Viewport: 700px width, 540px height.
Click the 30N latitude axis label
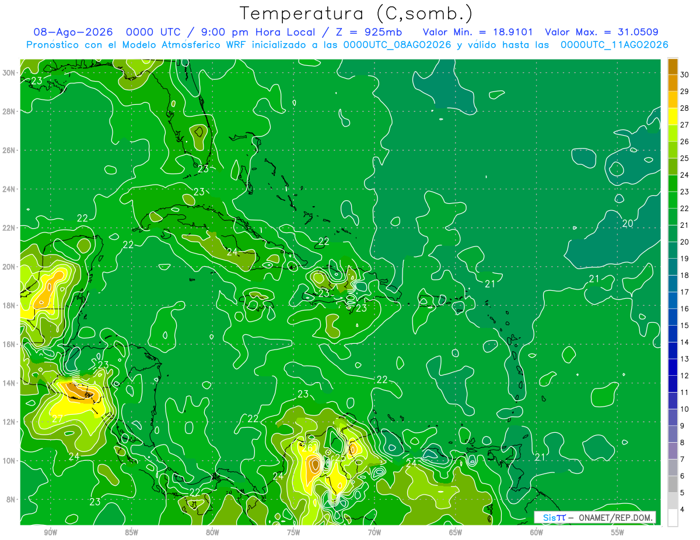(x=9, y=72)
